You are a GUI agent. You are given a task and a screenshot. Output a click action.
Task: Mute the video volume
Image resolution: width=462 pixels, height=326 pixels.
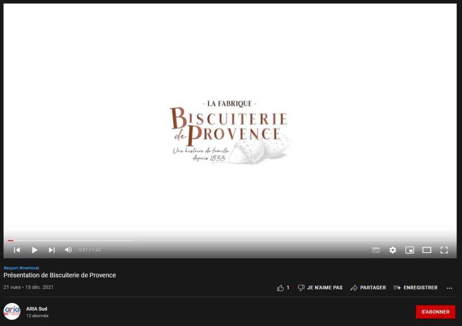[x=69, y=250]
